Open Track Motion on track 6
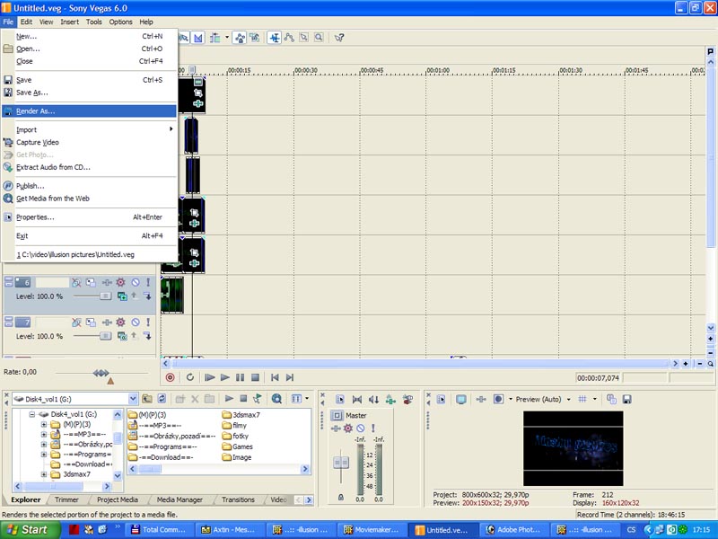 coord(91,282)
